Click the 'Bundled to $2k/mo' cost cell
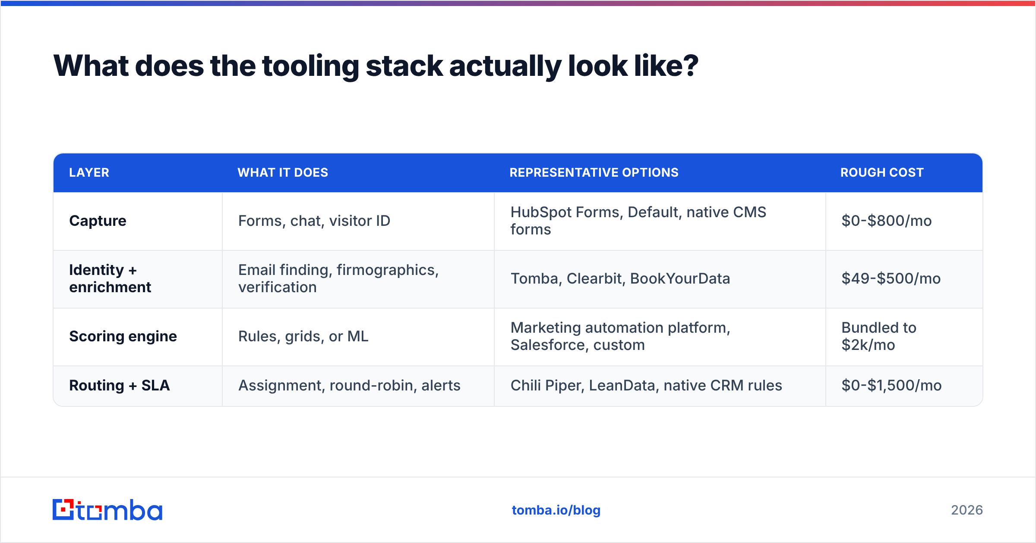The image size is (1036, 543). (x=904, y=337)
